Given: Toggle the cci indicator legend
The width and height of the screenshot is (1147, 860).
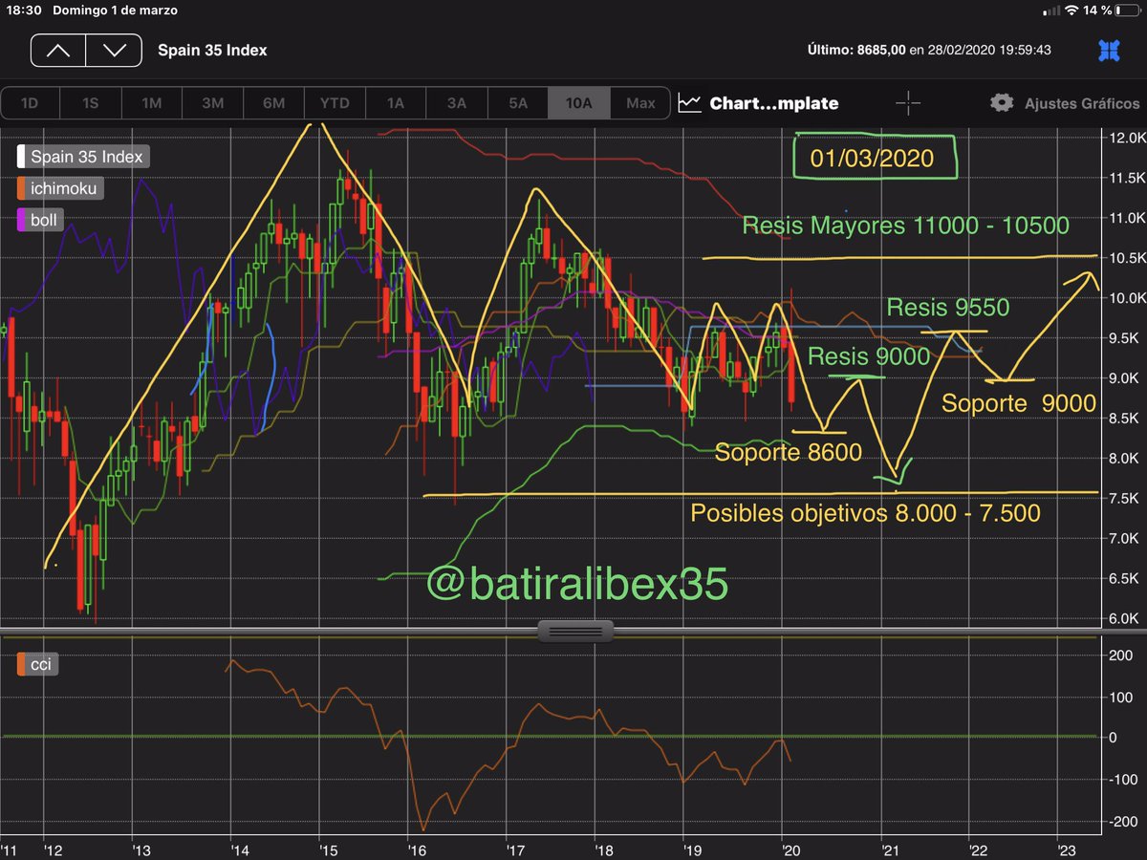Looking at the screenshot, I should (38, 664).
